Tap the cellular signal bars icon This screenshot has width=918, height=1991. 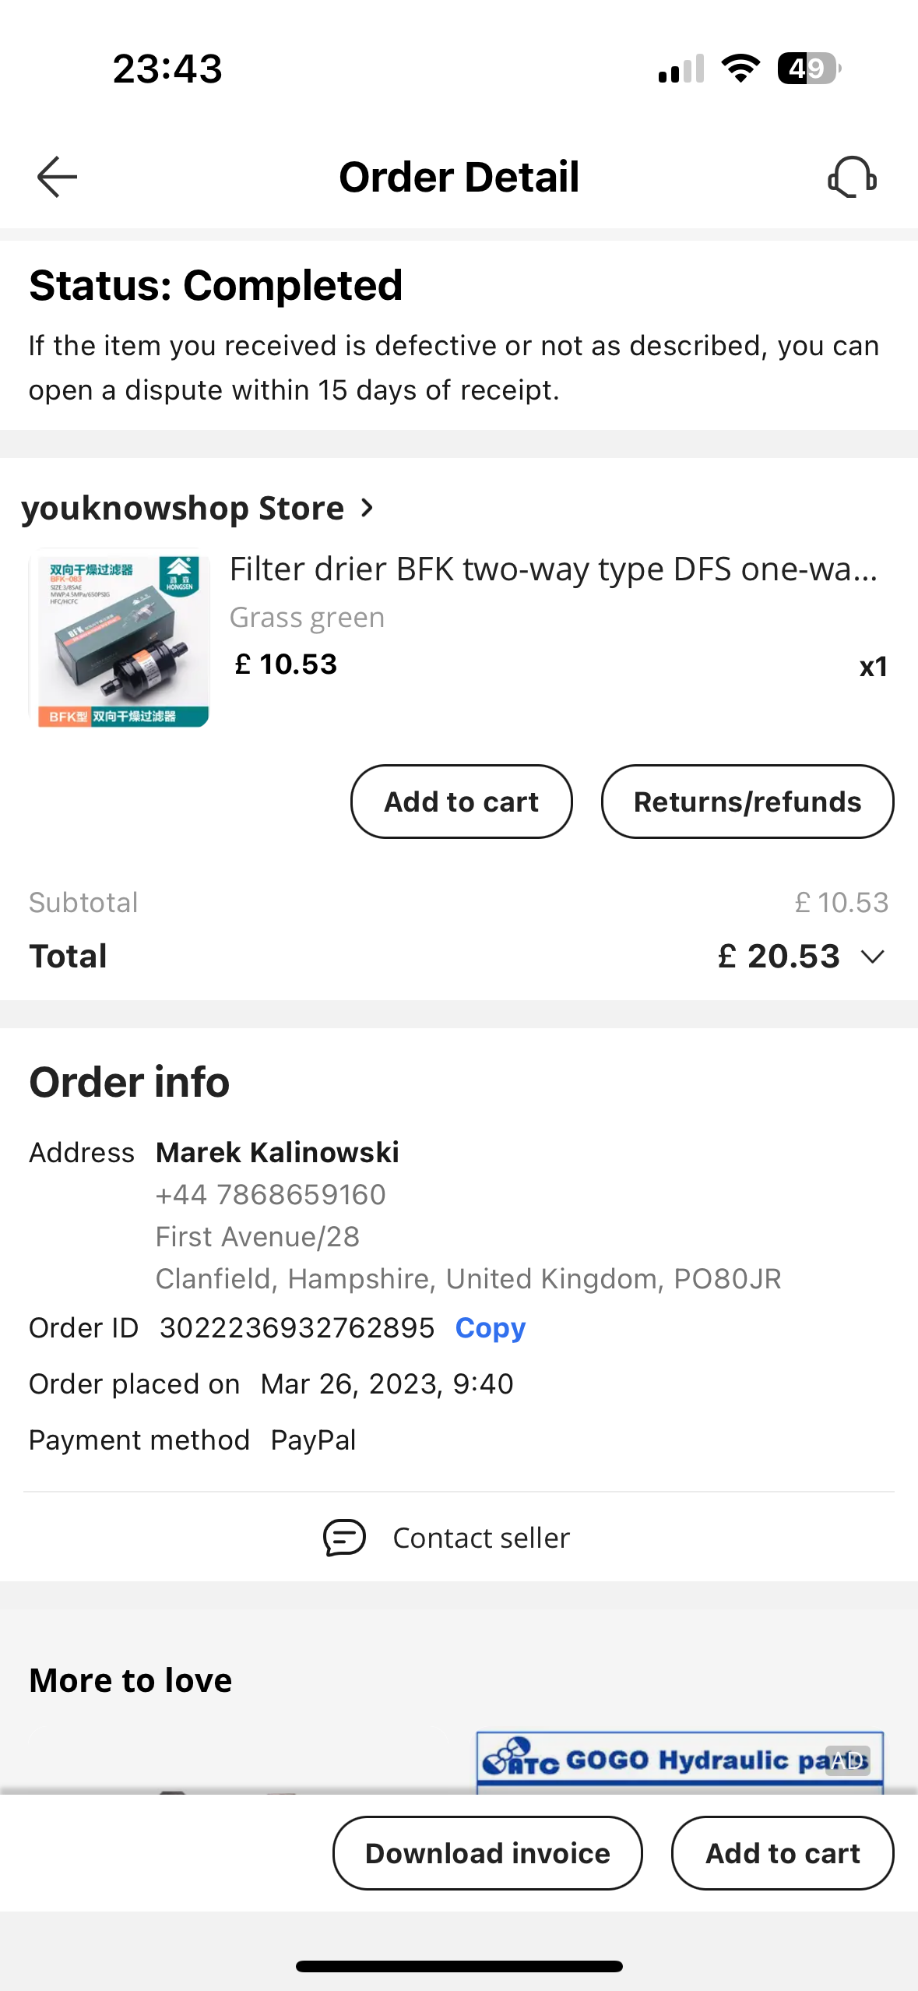(x=681, y=69)
